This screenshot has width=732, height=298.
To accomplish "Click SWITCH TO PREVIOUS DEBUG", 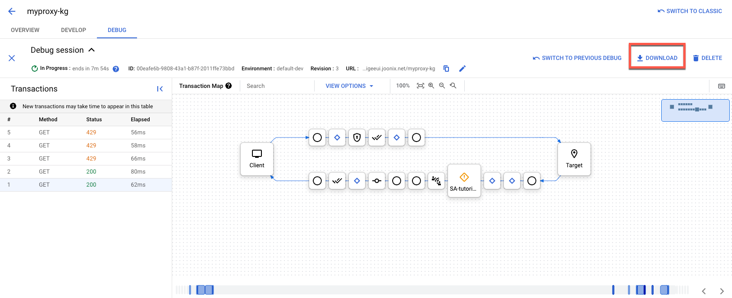I will pos(577,58).
